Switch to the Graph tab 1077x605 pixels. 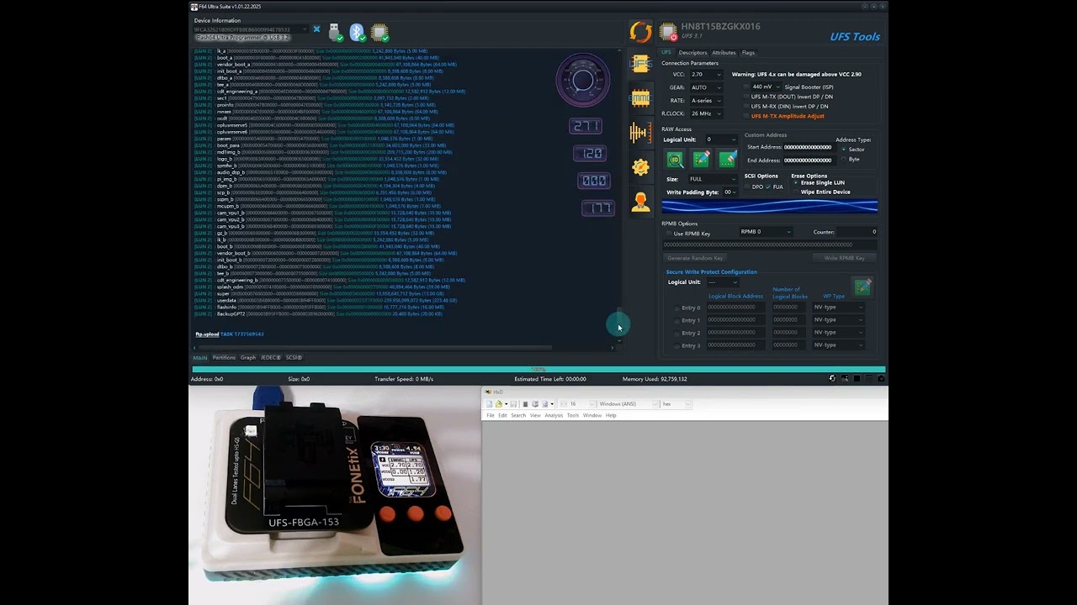(248, 358)
